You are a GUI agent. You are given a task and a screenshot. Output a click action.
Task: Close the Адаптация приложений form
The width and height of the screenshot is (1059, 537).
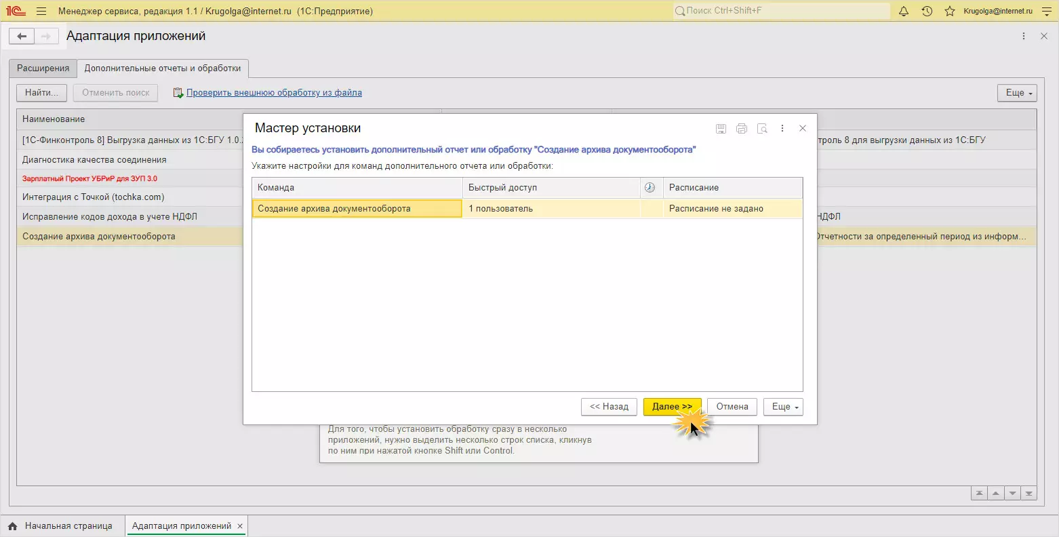click(1044, 37)
